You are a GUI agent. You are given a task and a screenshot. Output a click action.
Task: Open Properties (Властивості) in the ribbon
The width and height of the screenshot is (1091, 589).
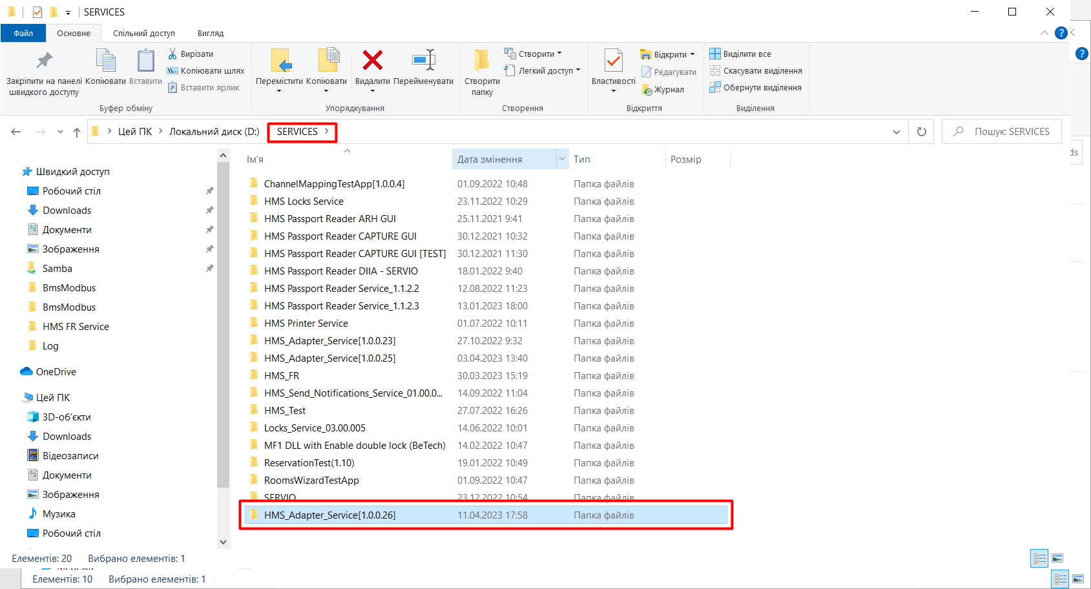[x=613, y=61]
